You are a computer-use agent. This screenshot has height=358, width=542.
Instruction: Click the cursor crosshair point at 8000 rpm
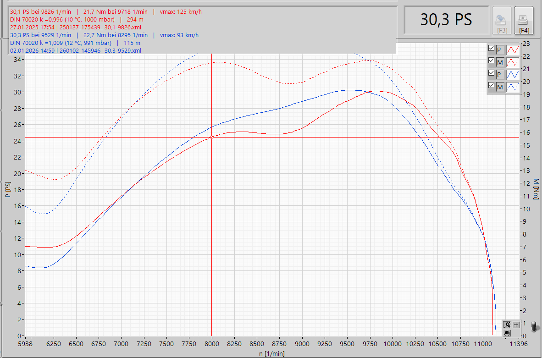click(x=211, y=137)
